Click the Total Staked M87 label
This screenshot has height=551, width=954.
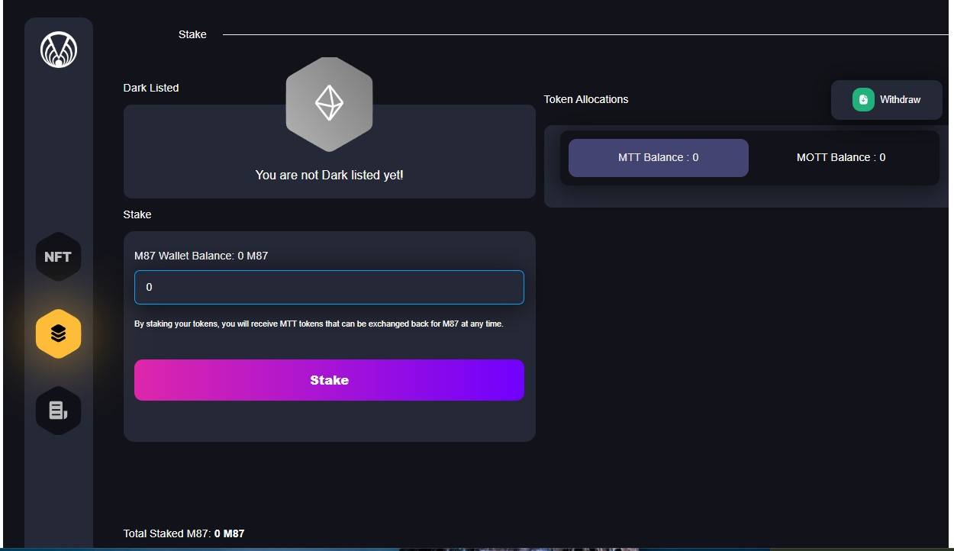pyautogui.click(x=166, y=533)
